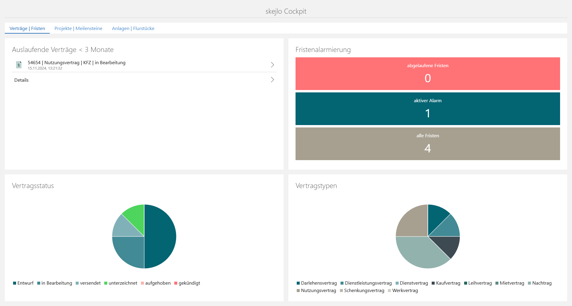The width and height of the screenshot is (572, 306).
Task: Switch to the Projekte | Meilensteine tab
Action: (x=78, y=29)
